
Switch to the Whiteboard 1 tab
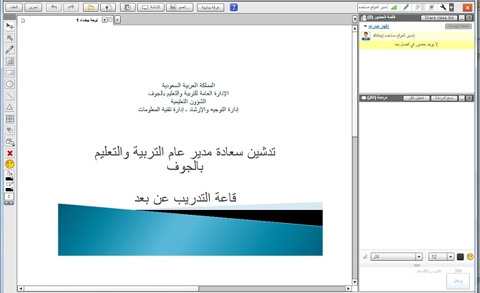[87, 20]
